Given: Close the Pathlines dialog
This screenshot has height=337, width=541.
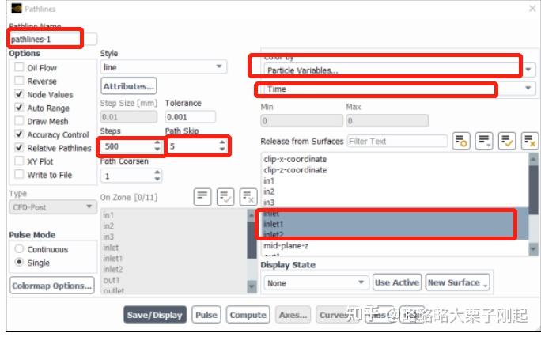Looking at the screenshot, I should pyautogui.click(x=532, y=8).
